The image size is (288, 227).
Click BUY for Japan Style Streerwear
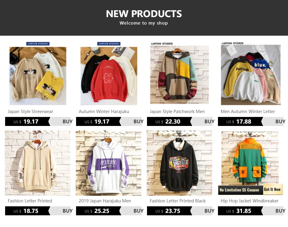(60, 121)
